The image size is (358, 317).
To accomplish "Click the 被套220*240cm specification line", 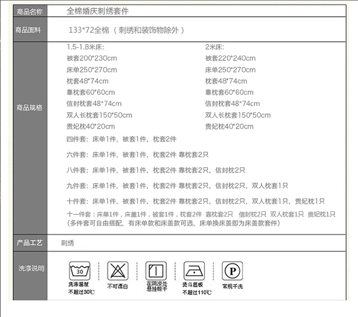I will [x=230, y=58].
